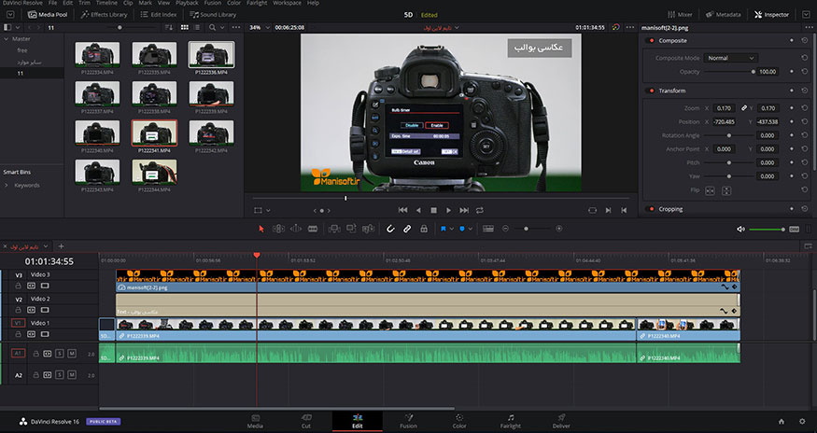Toggle the Inspector panel
This screenshot has height=433, width=817.
click(x=771, y=15)
